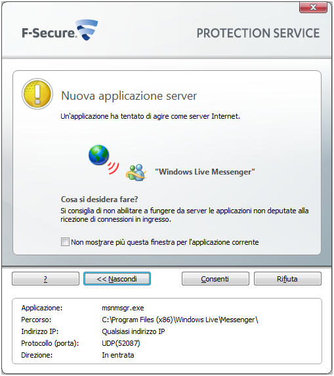Click the 'Qualsiasi indirizzo IP' value

pyautogui.click(x=133, y=331)
